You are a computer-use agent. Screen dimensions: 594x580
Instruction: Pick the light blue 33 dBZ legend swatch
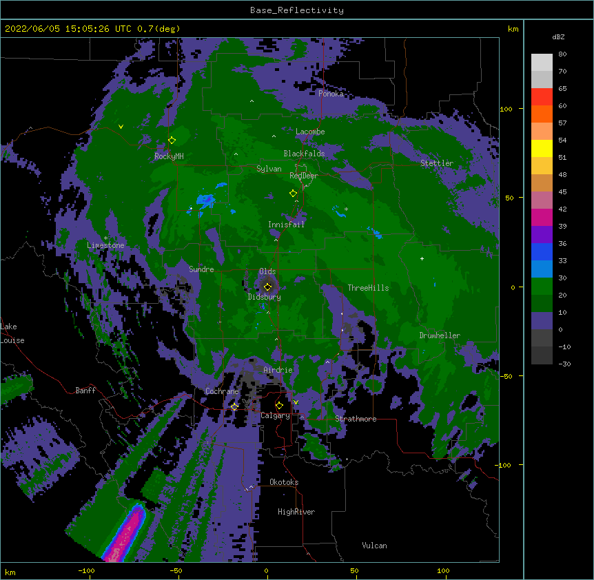542,269
